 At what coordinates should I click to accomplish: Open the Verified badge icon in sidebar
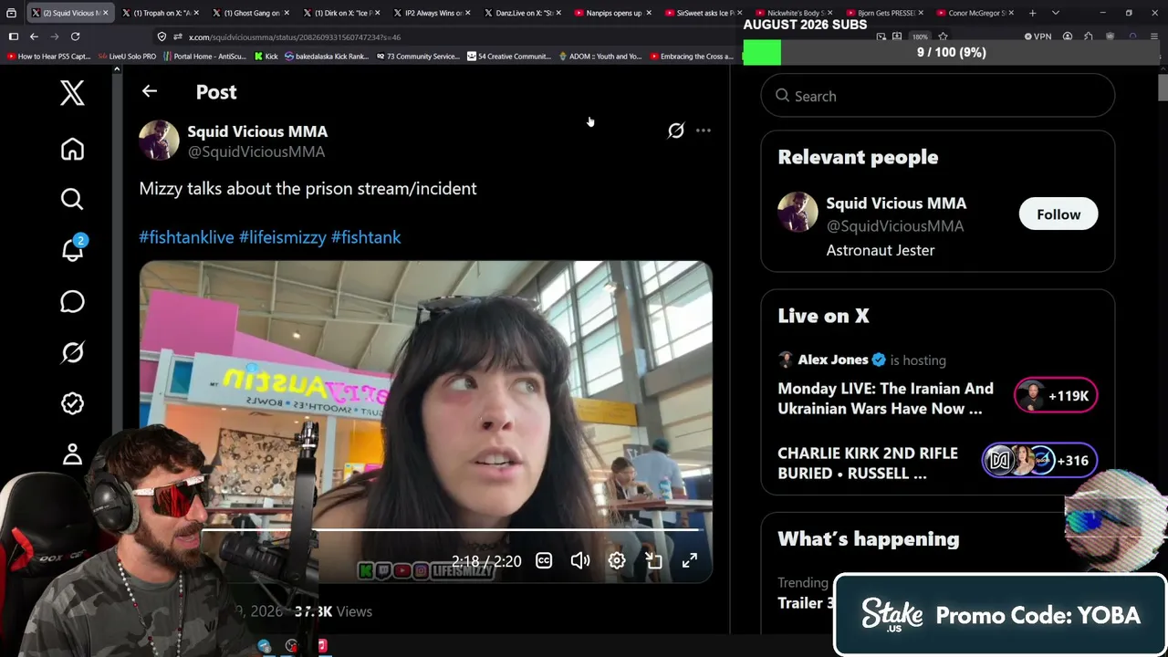pyautogui.click(x=72, y=403)
